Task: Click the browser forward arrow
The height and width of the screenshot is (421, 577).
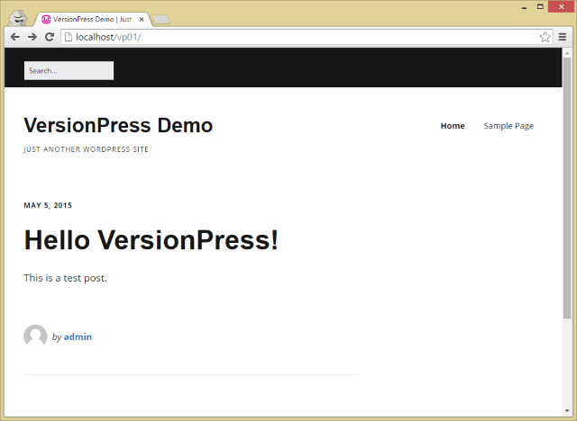Action: pyautogui.click(x=32, y=37)
